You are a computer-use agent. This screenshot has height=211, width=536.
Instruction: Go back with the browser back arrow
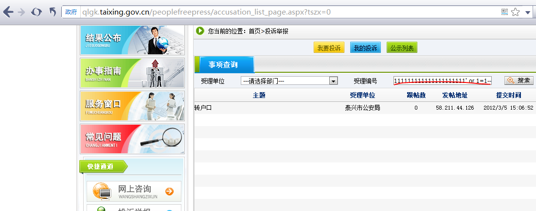(8, 12)
